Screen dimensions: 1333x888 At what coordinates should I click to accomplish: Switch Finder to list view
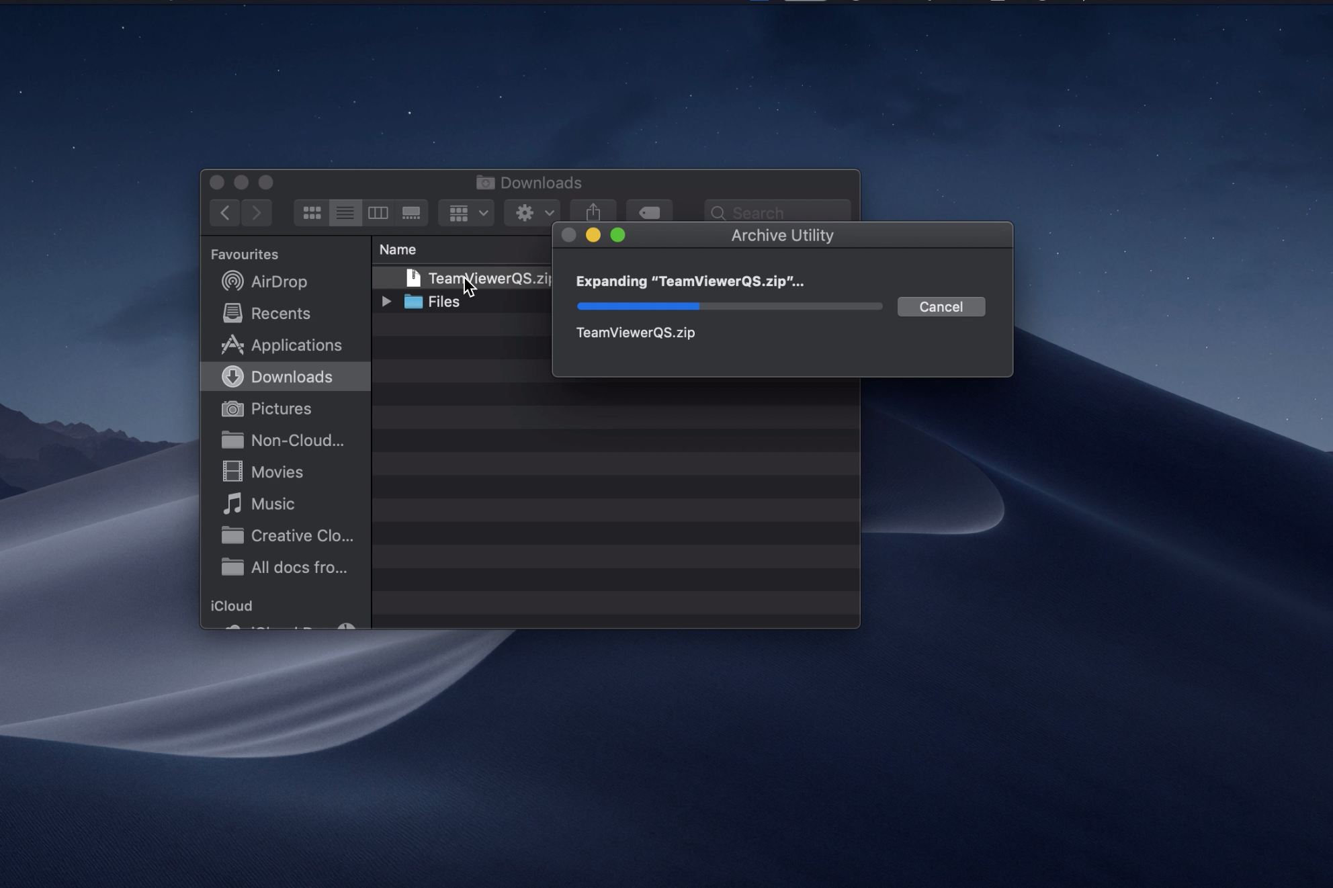tap(345, 213)
